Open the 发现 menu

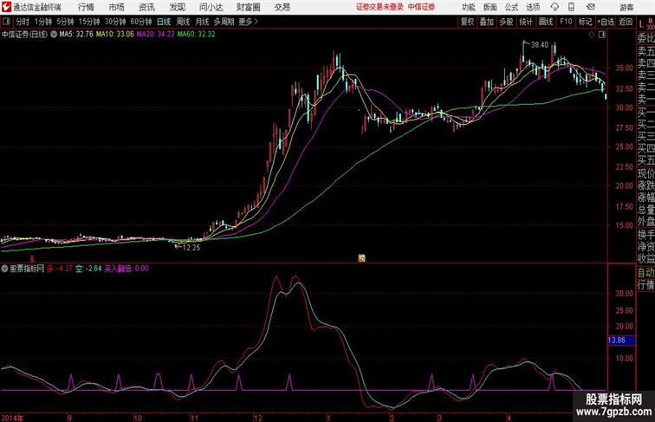point(177,7)
